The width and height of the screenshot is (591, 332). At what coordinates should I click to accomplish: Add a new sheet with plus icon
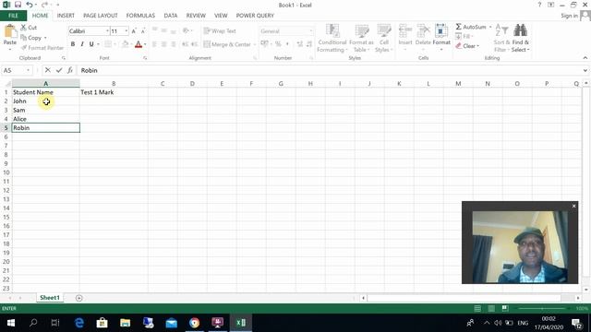[78, 298]
